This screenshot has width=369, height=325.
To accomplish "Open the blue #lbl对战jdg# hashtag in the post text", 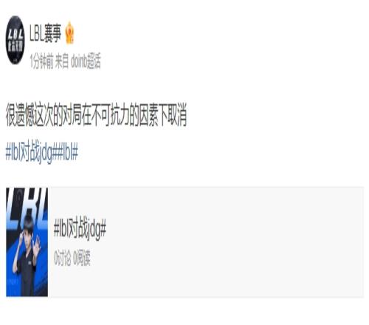I will tap(31, 152).
